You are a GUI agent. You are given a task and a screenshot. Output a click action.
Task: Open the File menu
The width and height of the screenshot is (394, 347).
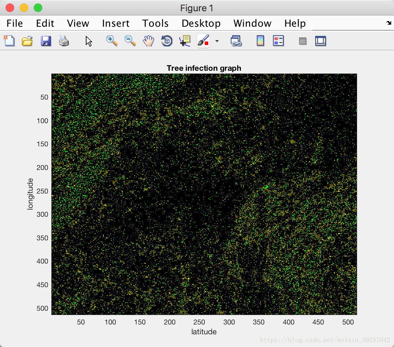tap(14, 23)
